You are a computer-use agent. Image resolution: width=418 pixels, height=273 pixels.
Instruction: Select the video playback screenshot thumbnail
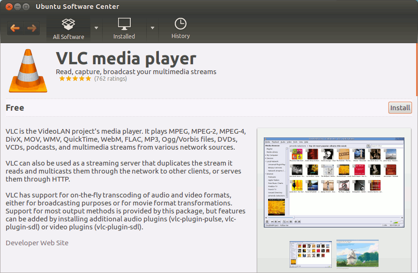357,255
